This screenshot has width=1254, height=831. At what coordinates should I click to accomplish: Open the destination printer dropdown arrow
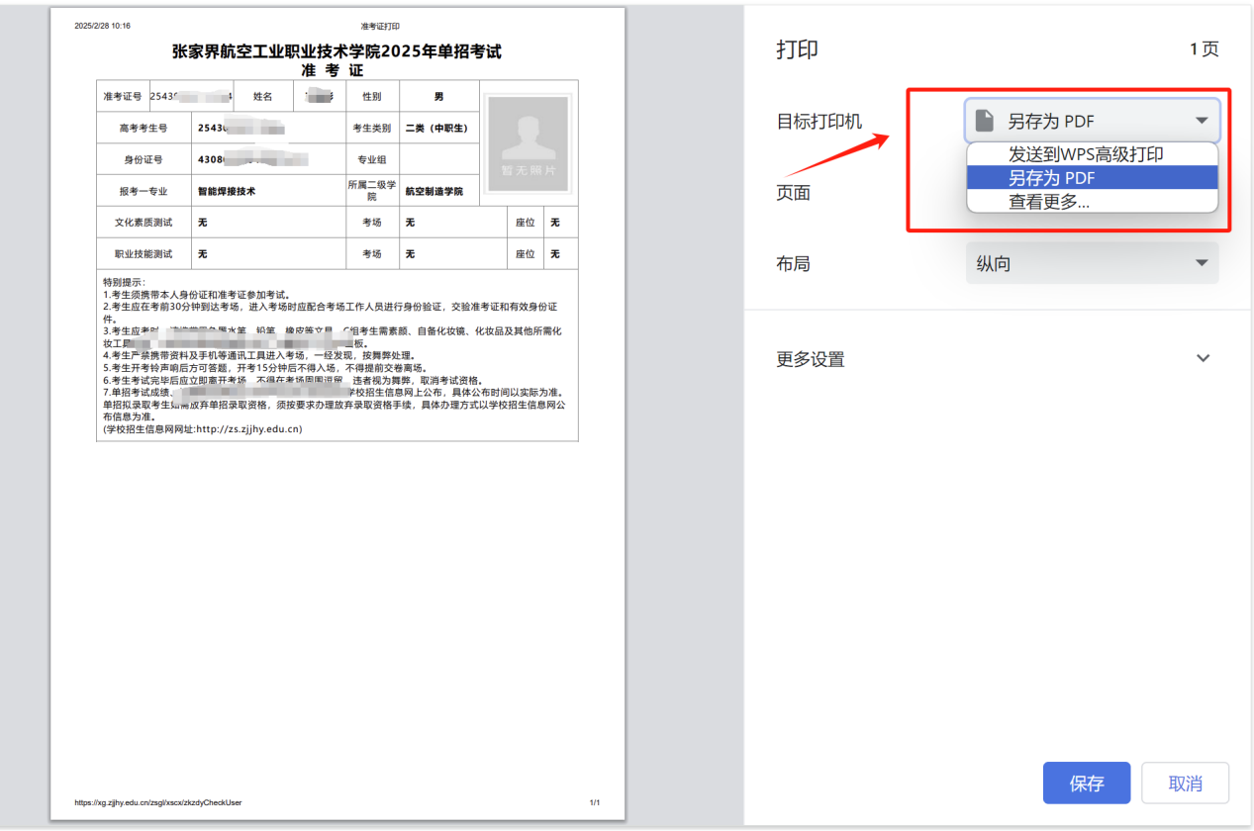[x=1201, y=121]
